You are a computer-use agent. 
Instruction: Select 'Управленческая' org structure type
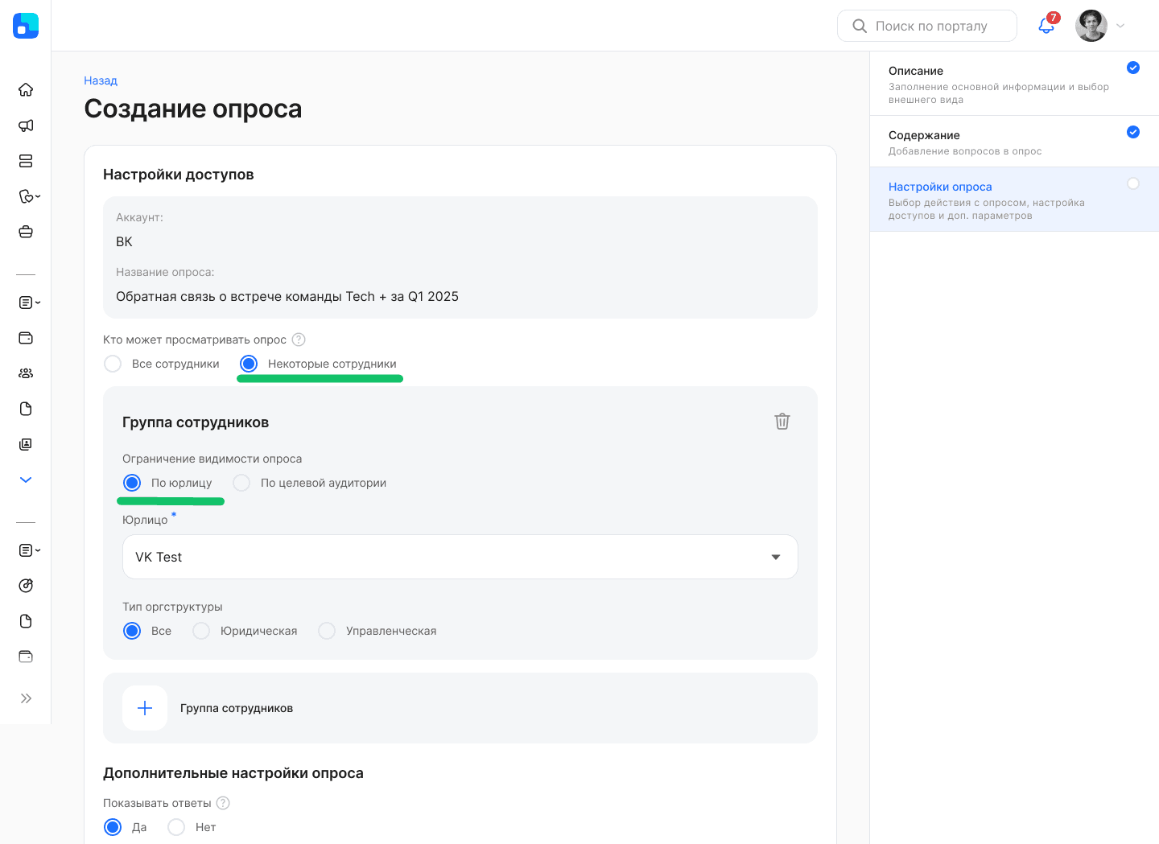[x=377, y=631]
